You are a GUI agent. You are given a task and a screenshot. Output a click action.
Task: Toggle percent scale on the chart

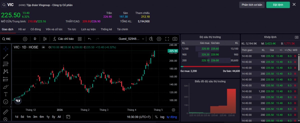tap(156, 117)
